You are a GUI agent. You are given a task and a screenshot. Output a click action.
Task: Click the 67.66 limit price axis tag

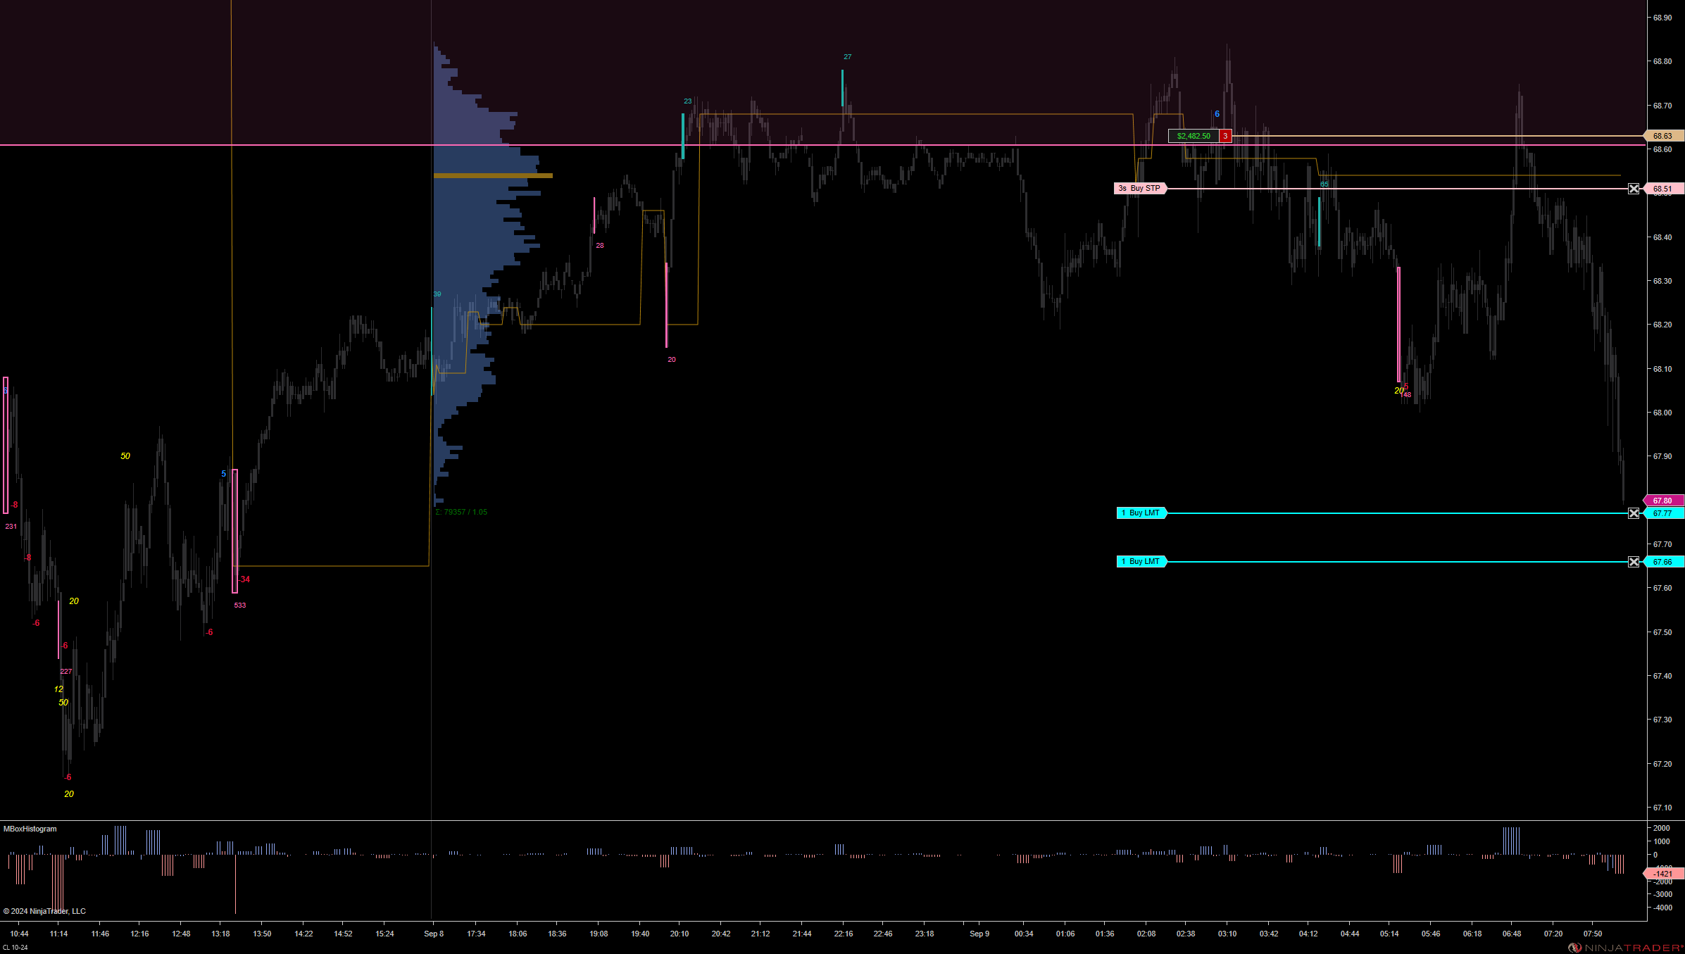1663,562
